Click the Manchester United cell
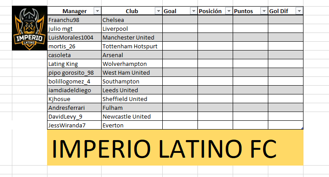 tap(132, 37)
